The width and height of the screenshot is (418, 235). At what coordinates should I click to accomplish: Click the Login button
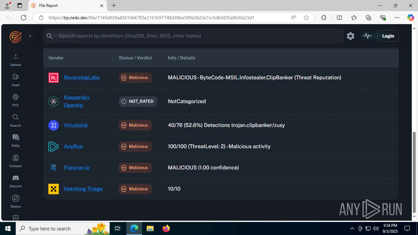tap(388, 36)
